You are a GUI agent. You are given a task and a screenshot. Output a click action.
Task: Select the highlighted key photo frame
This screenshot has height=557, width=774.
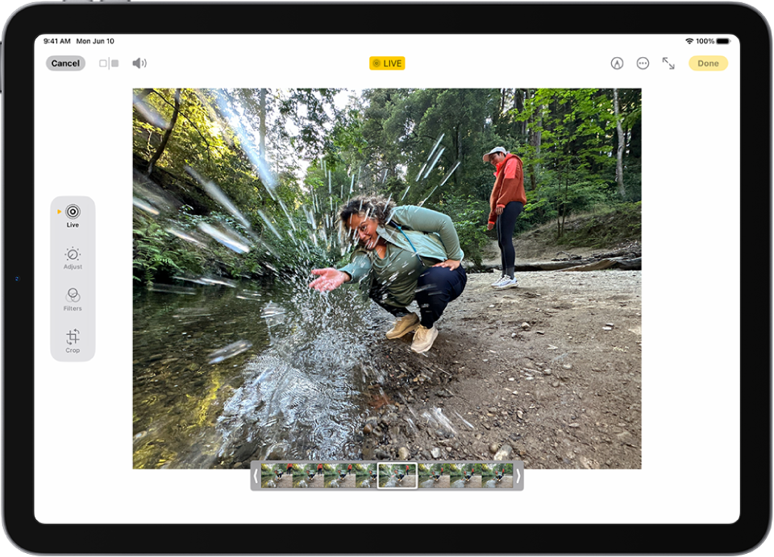pyautogui.click(x=396, y=477)
